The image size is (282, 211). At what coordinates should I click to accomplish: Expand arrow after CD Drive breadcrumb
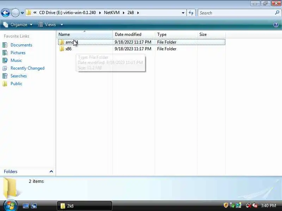pyautogui.click(x=100, y=13)
